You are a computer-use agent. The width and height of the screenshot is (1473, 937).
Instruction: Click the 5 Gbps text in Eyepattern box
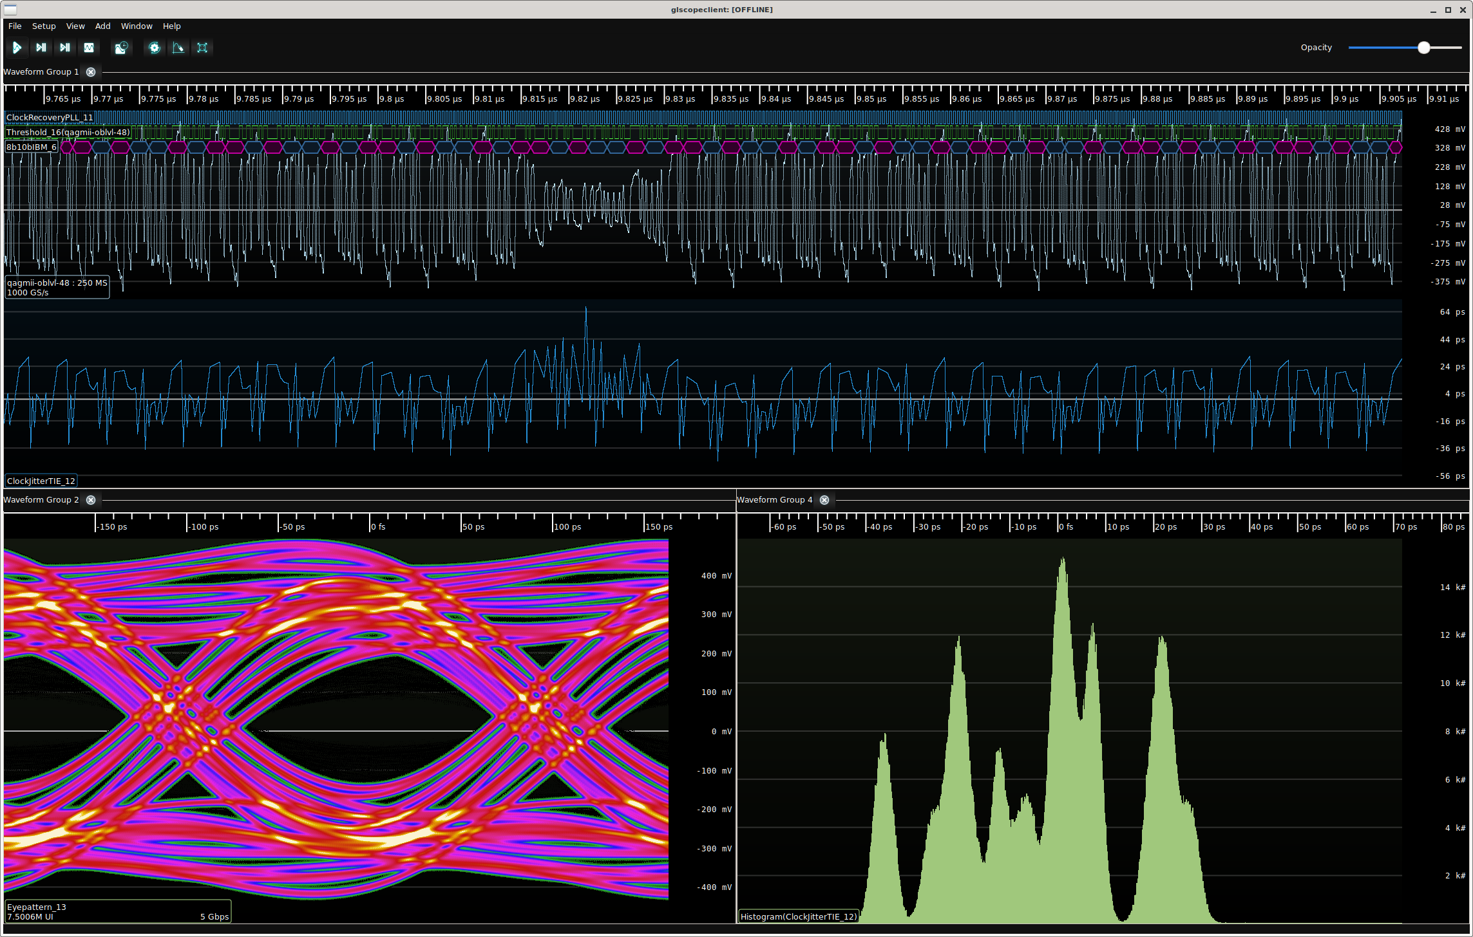pos(214,917)
